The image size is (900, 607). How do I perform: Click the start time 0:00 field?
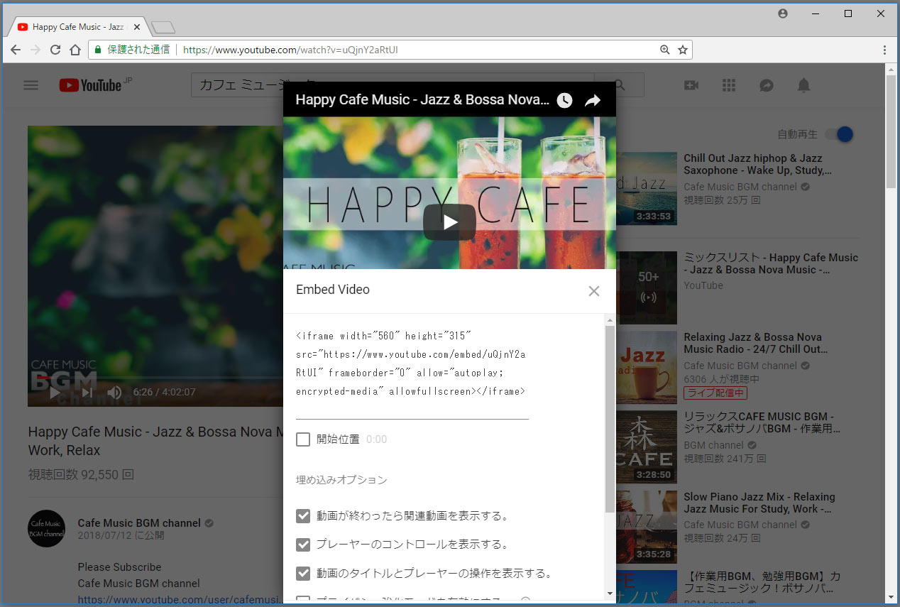coord(377,439)
